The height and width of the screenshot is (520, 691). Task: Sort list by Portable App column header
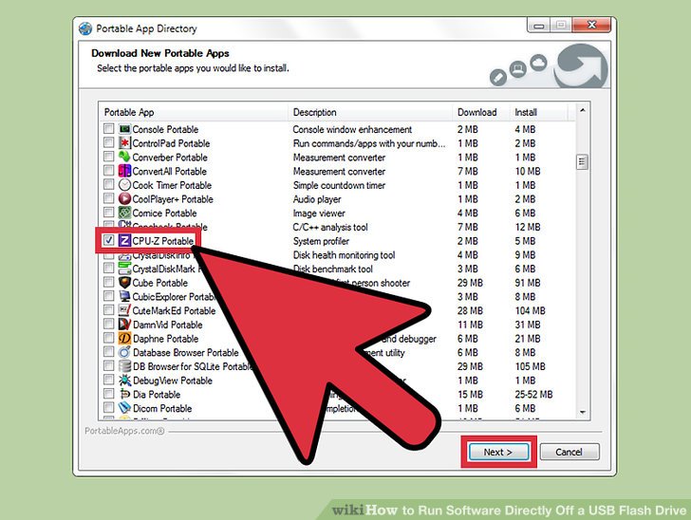coord(193,112)
